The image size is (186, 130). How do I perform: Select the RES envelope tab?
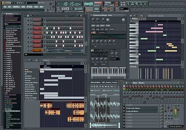click(107, 29)
